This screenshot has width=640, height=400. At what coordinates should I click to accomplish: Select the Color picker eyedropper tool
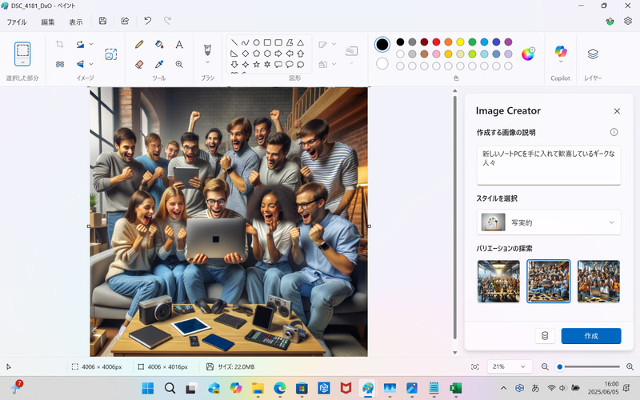tap(159, 64)
